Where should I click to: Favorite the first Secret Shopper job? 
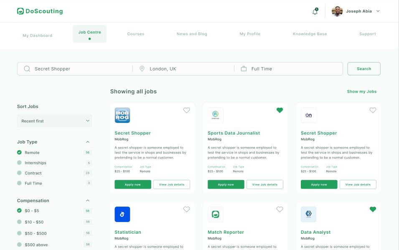tap(187, 110)
